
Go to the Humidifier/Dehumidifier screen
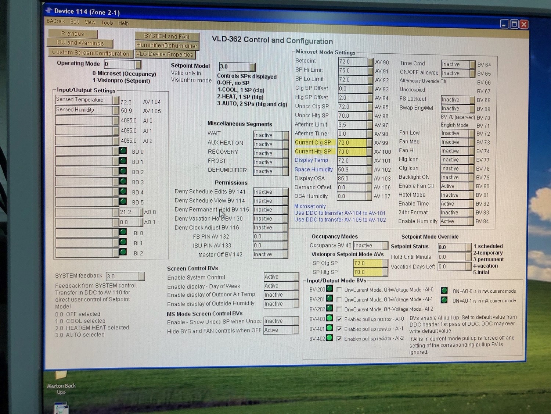[x=167, y=46]
